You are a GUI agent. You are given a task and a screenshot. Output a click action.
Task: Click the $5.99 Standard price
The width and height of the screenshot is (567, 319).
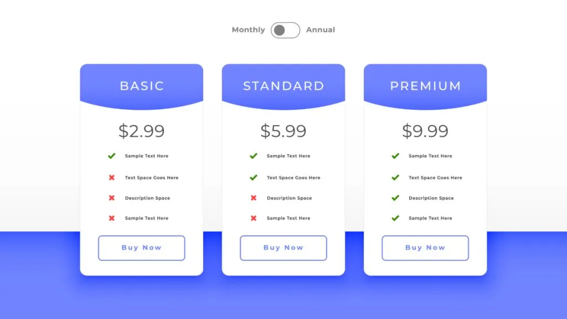pyautogui.click(x=283, y=131)
